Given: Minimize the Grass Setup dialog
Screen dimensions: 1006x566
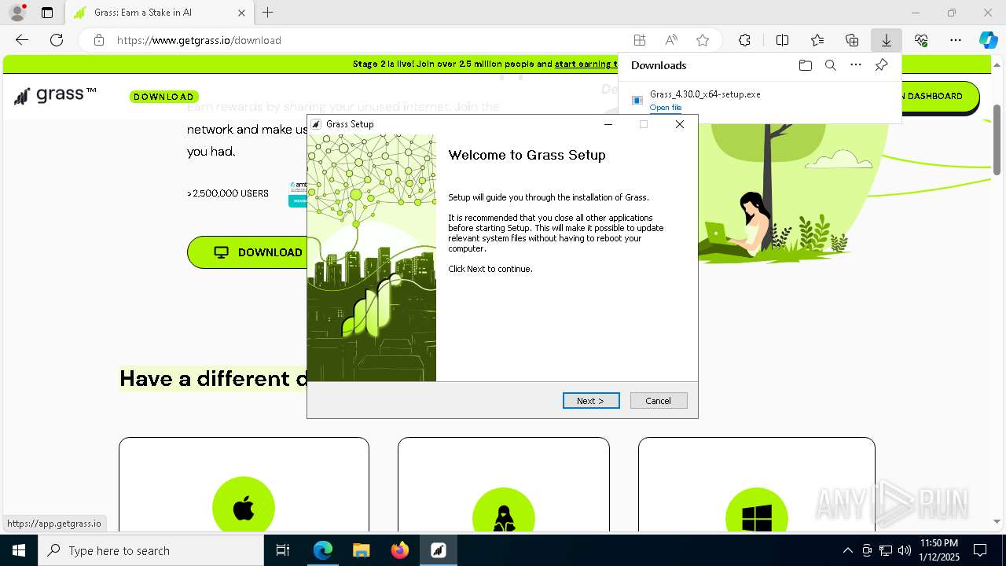Looking at the screenshot, I should 608,124.
